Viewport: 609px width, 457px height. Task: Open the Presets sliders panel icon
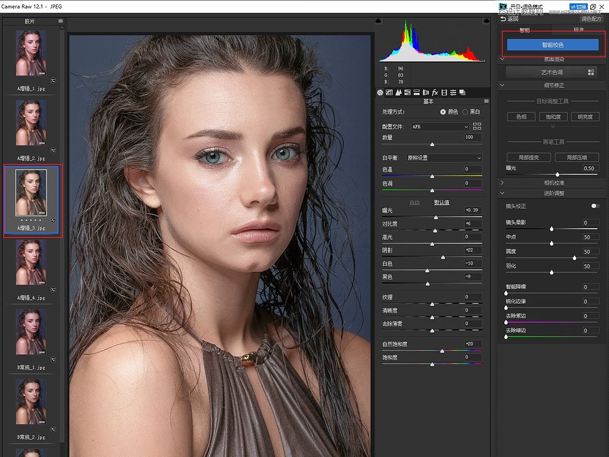coord(454,92)
